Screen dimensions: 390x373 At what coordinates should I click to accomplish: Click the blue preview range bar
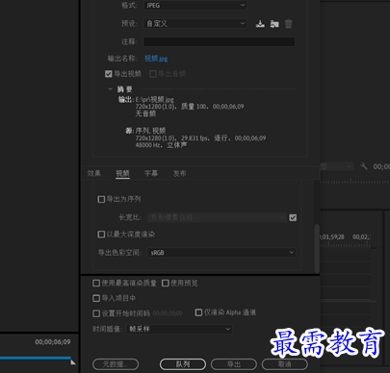point(36,358)
